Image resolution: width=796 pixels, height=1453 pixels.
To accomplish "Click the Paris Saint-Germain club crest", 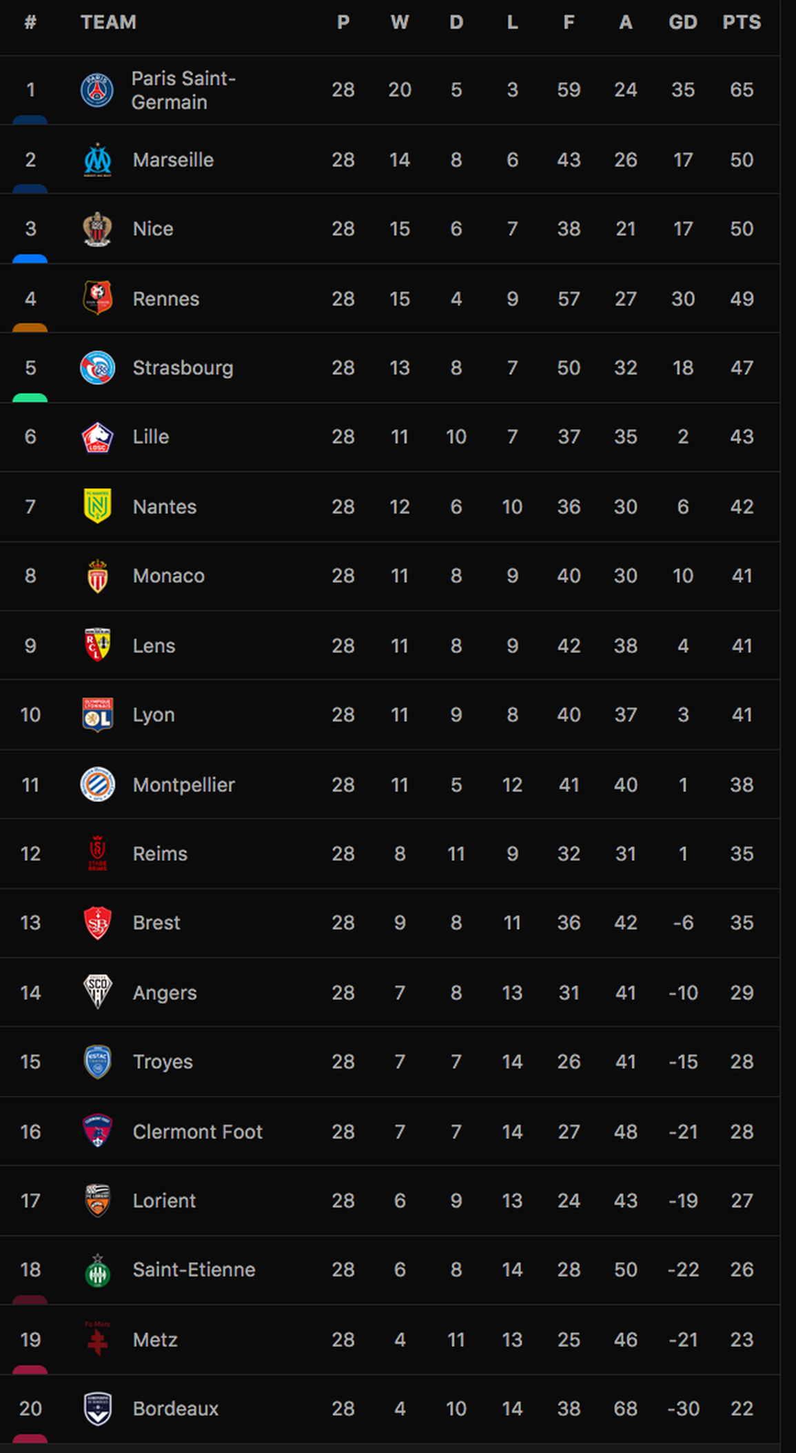I will 97,90.
